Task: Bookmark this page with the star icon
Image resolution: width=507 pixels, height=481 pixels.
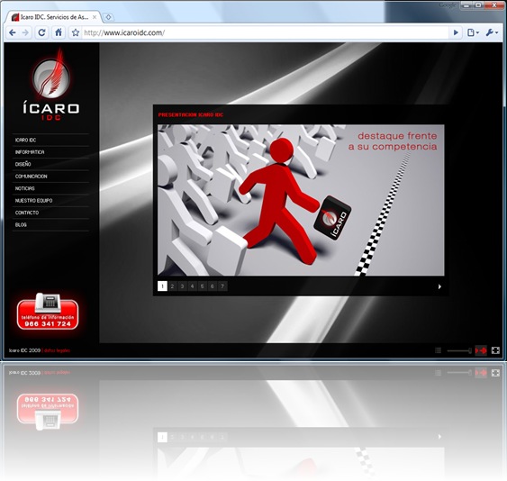Action: tap(76, 32)
